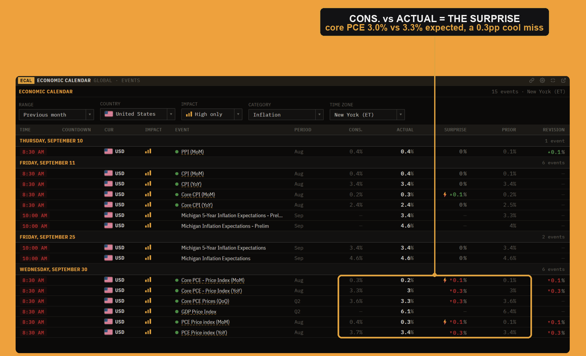The width and height of the screenshot is (586, 356).
Task: Click the PERIOD column header
Action: coord(303,130)
